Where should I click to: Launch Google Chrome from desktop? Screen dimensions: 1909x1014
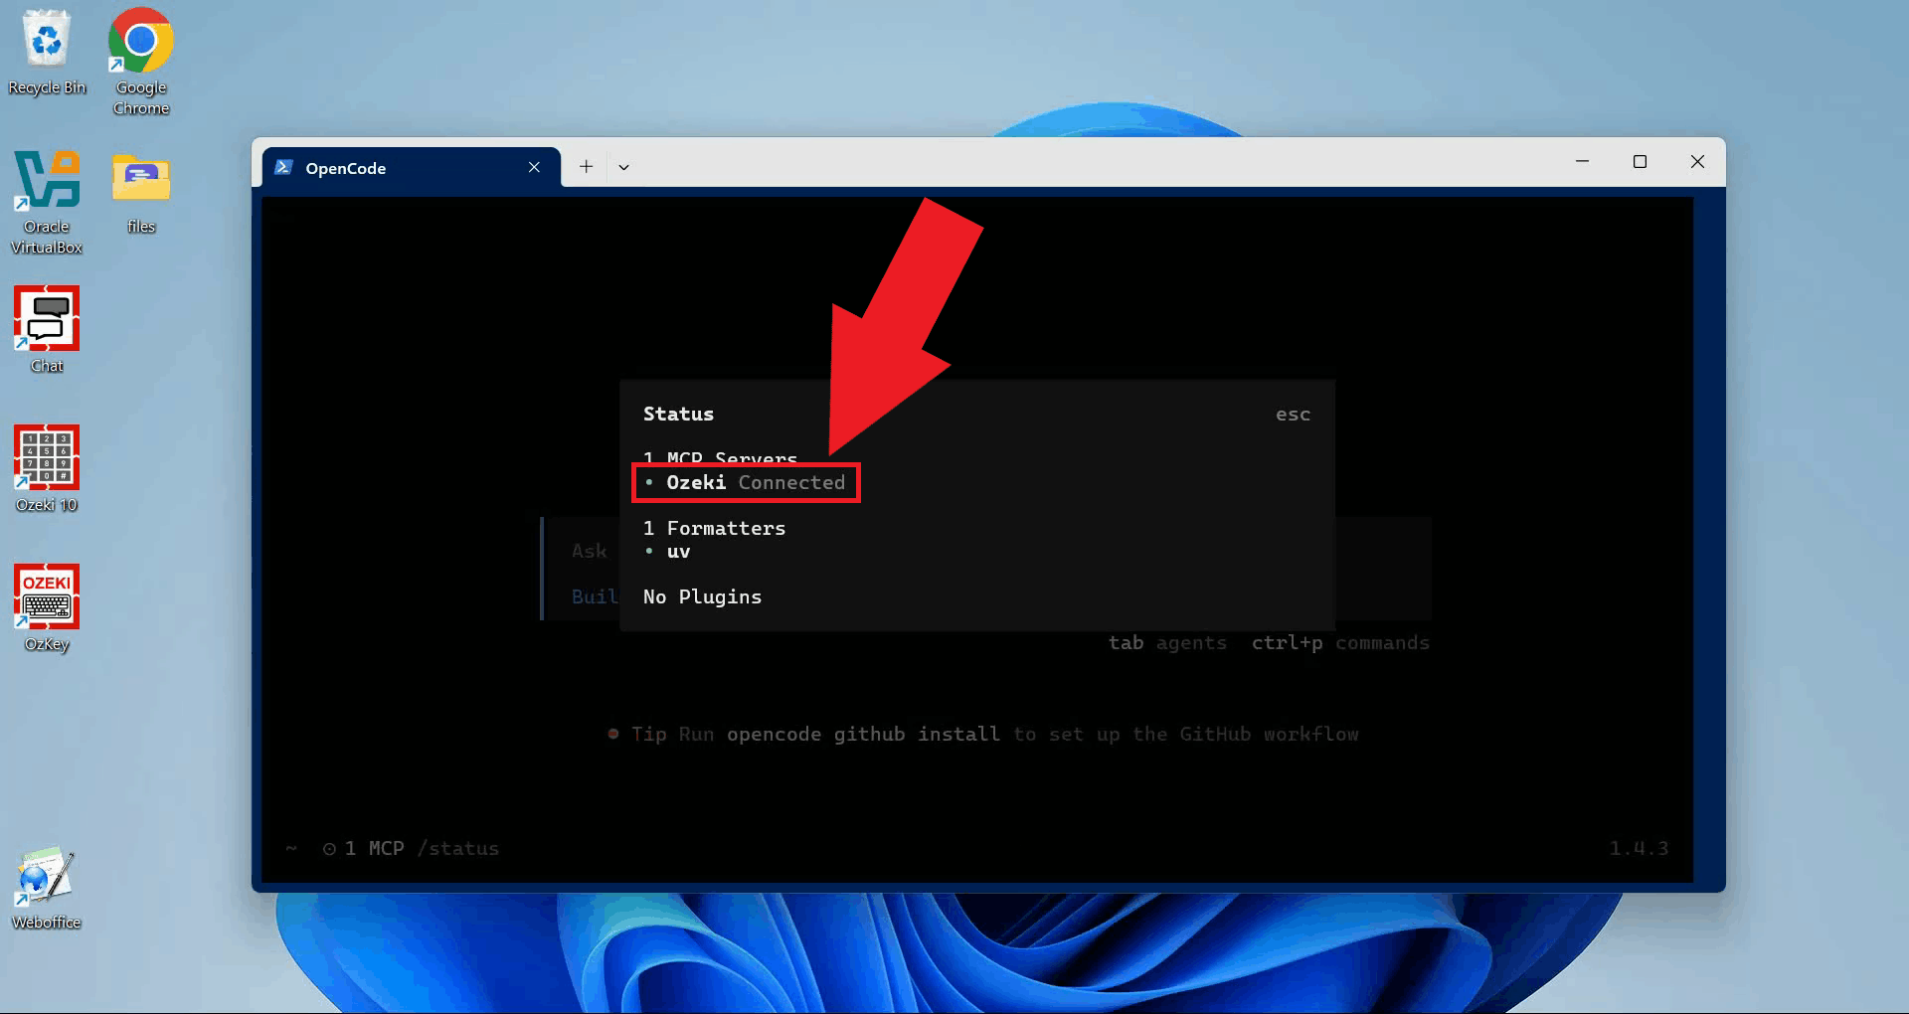pos(141,62)
